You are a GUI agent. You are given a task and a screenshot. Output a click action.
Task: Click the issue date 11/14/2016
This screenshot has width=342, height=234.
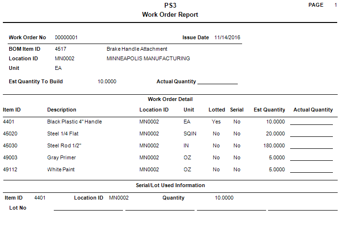pyautogui.click(x=228, y=37)
